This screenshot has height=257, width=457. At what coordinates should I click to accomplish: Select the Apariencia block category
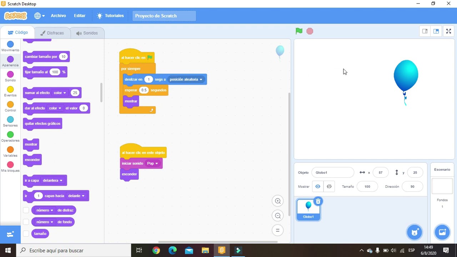pos(10,61)
